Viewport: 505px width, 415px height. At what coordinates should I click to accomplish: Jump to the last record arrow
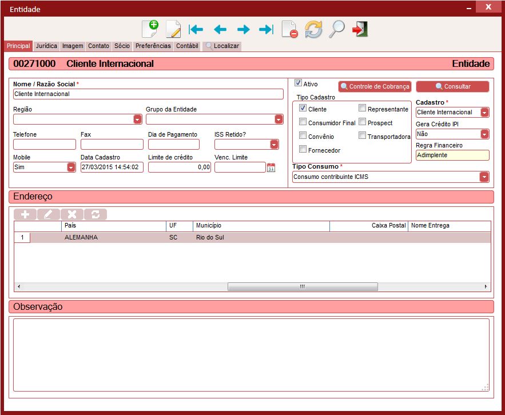click(x=267, y=30)
